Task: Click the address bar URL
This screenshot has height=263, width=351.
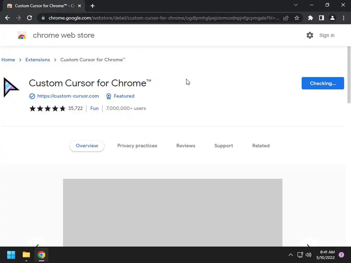Action: 164,18
